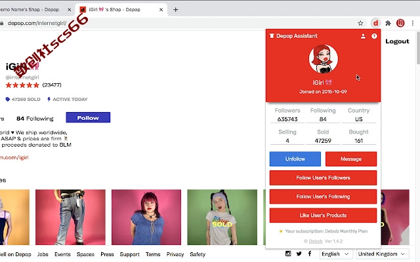The image size is (420, 262).
Task: Click the user account icon in Depop Assistant
Action: [x=363, y=36]
